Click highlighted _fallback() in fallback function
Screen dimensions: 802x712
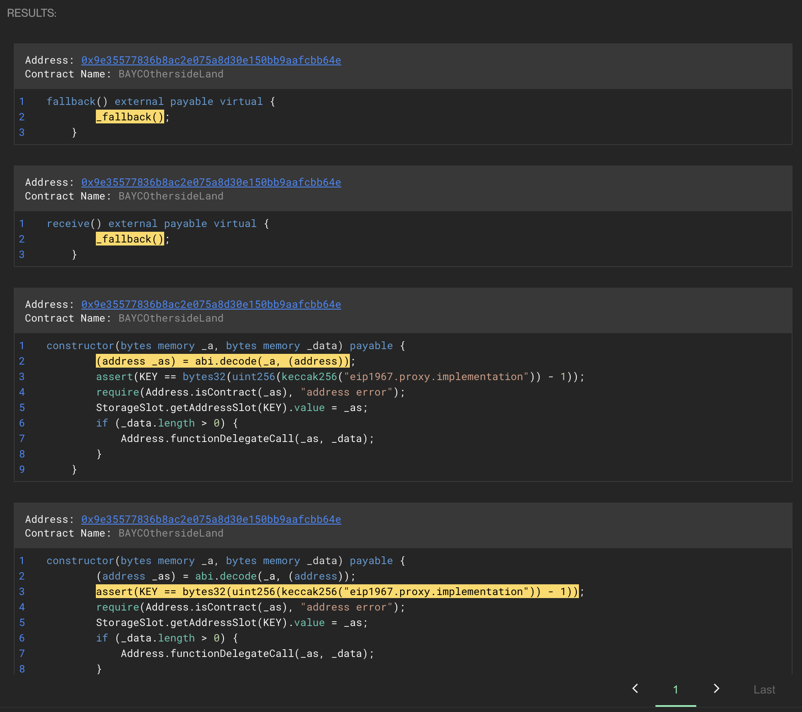coord(130,117)
